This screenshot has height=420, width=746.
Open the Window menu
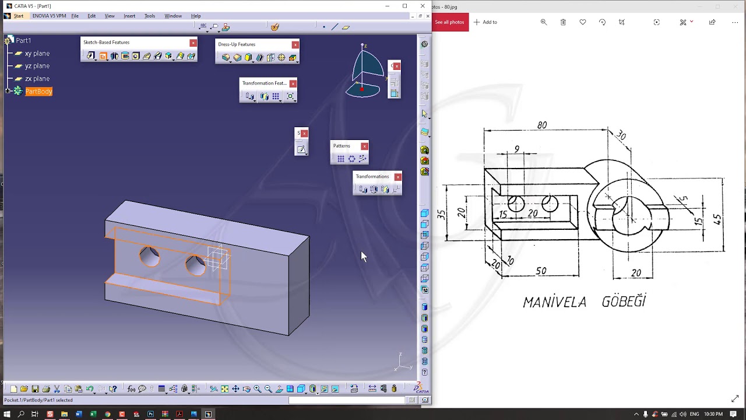tap(173, 16)
